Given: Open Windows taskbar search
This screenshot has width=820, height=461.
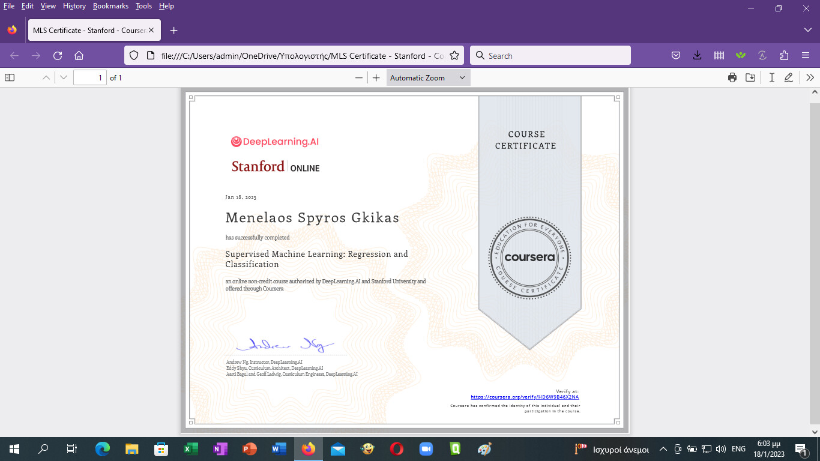Looking at the screenshot, I should [x=43, y=449].
